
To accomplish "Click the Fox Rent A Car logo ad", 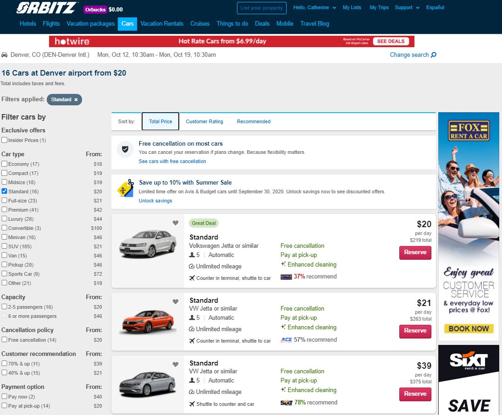I will click(x=469, y=131).
